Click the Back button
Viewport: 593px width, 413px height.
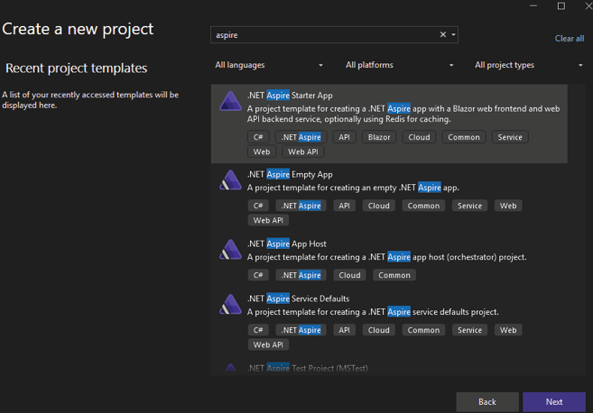(487, 401)
